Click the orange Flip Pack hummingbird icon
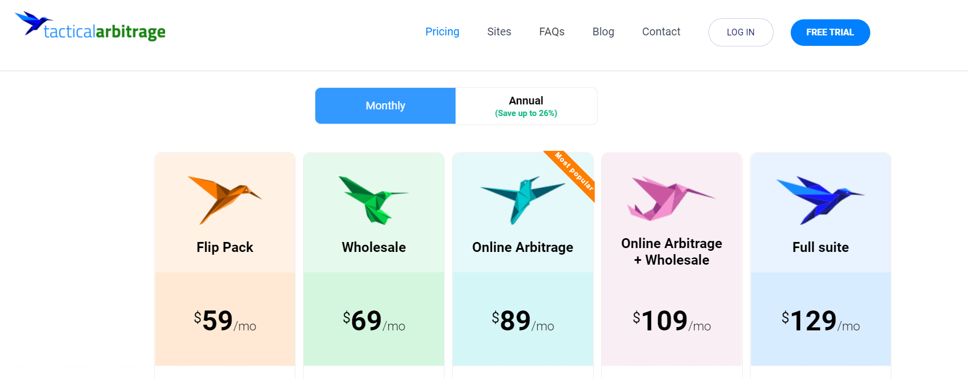The width and height of the screenshot is (968, 379). [224, 200]
